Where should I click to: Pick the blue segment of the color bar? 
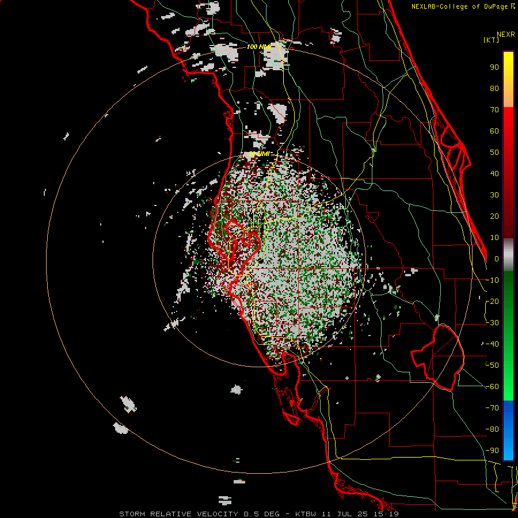[x=508, y=431]
